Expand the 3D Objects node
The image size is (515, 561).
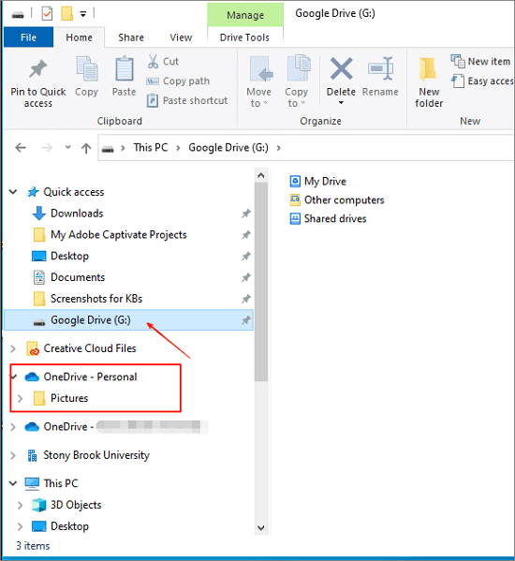coord(21,505)
